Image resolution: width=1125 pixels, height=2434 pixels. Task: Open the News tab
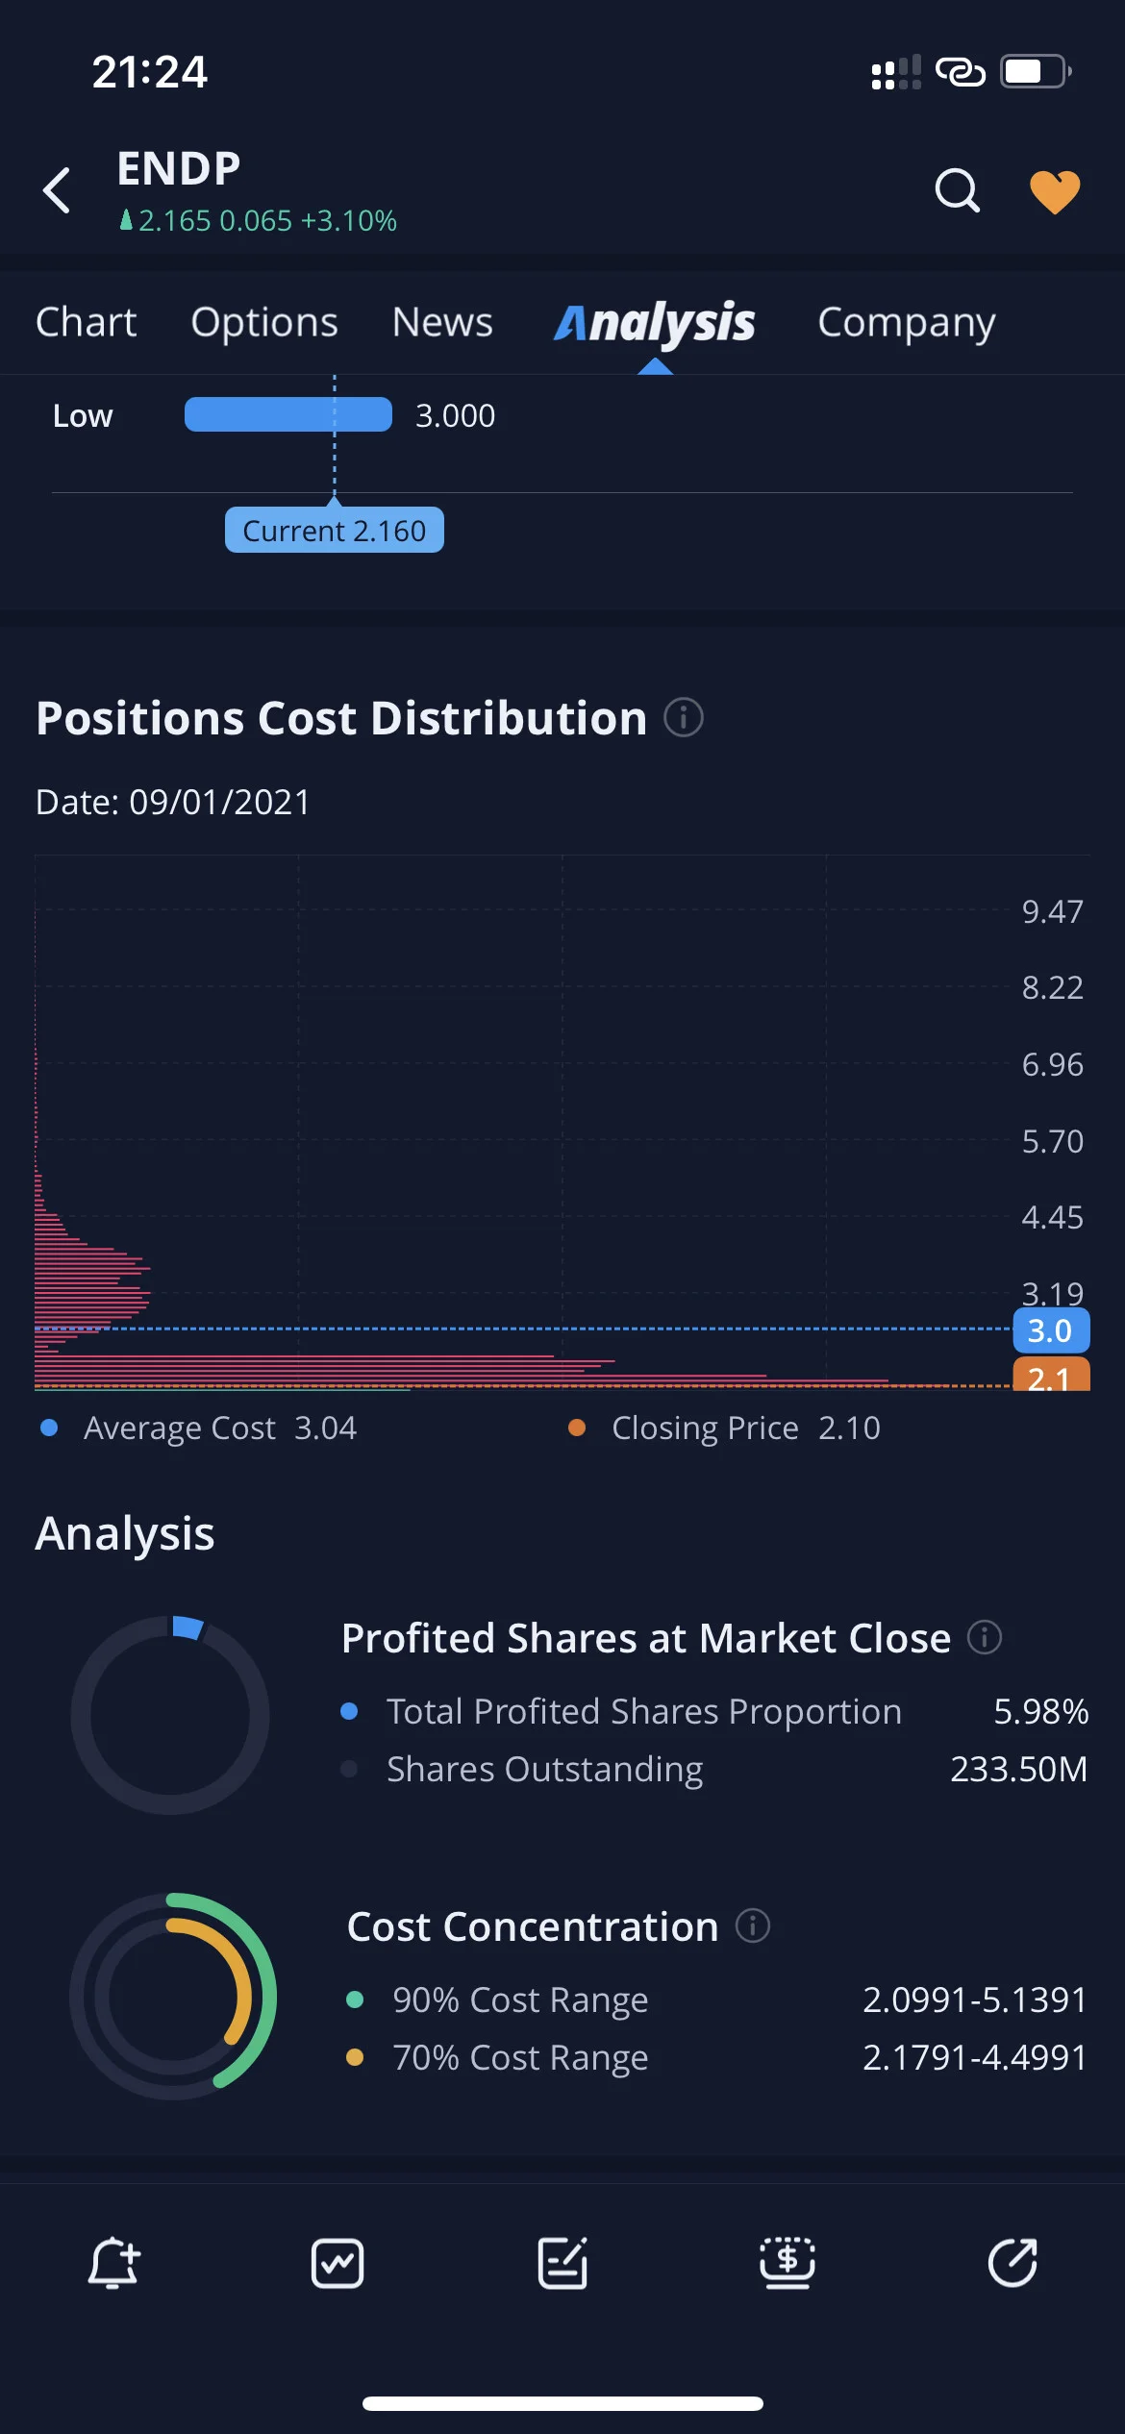coord(442,322)
